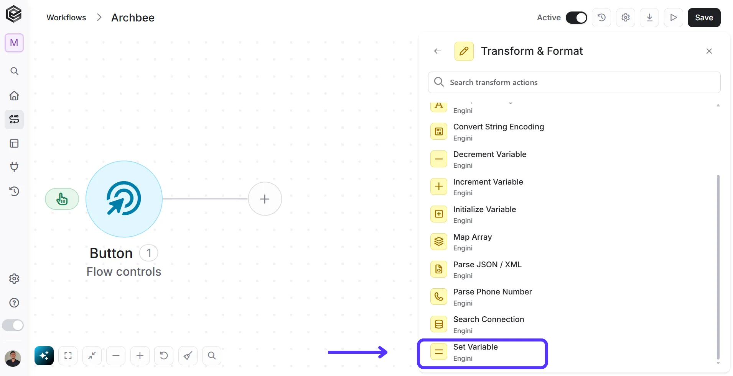The height and width of the screenshot is (376, 733).
Task: Select the Increment Variable action
Action: tap(572, 187)
